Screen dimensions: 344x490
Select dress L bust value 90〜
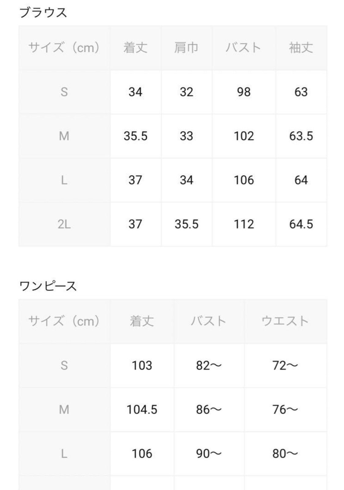(209, 454)
